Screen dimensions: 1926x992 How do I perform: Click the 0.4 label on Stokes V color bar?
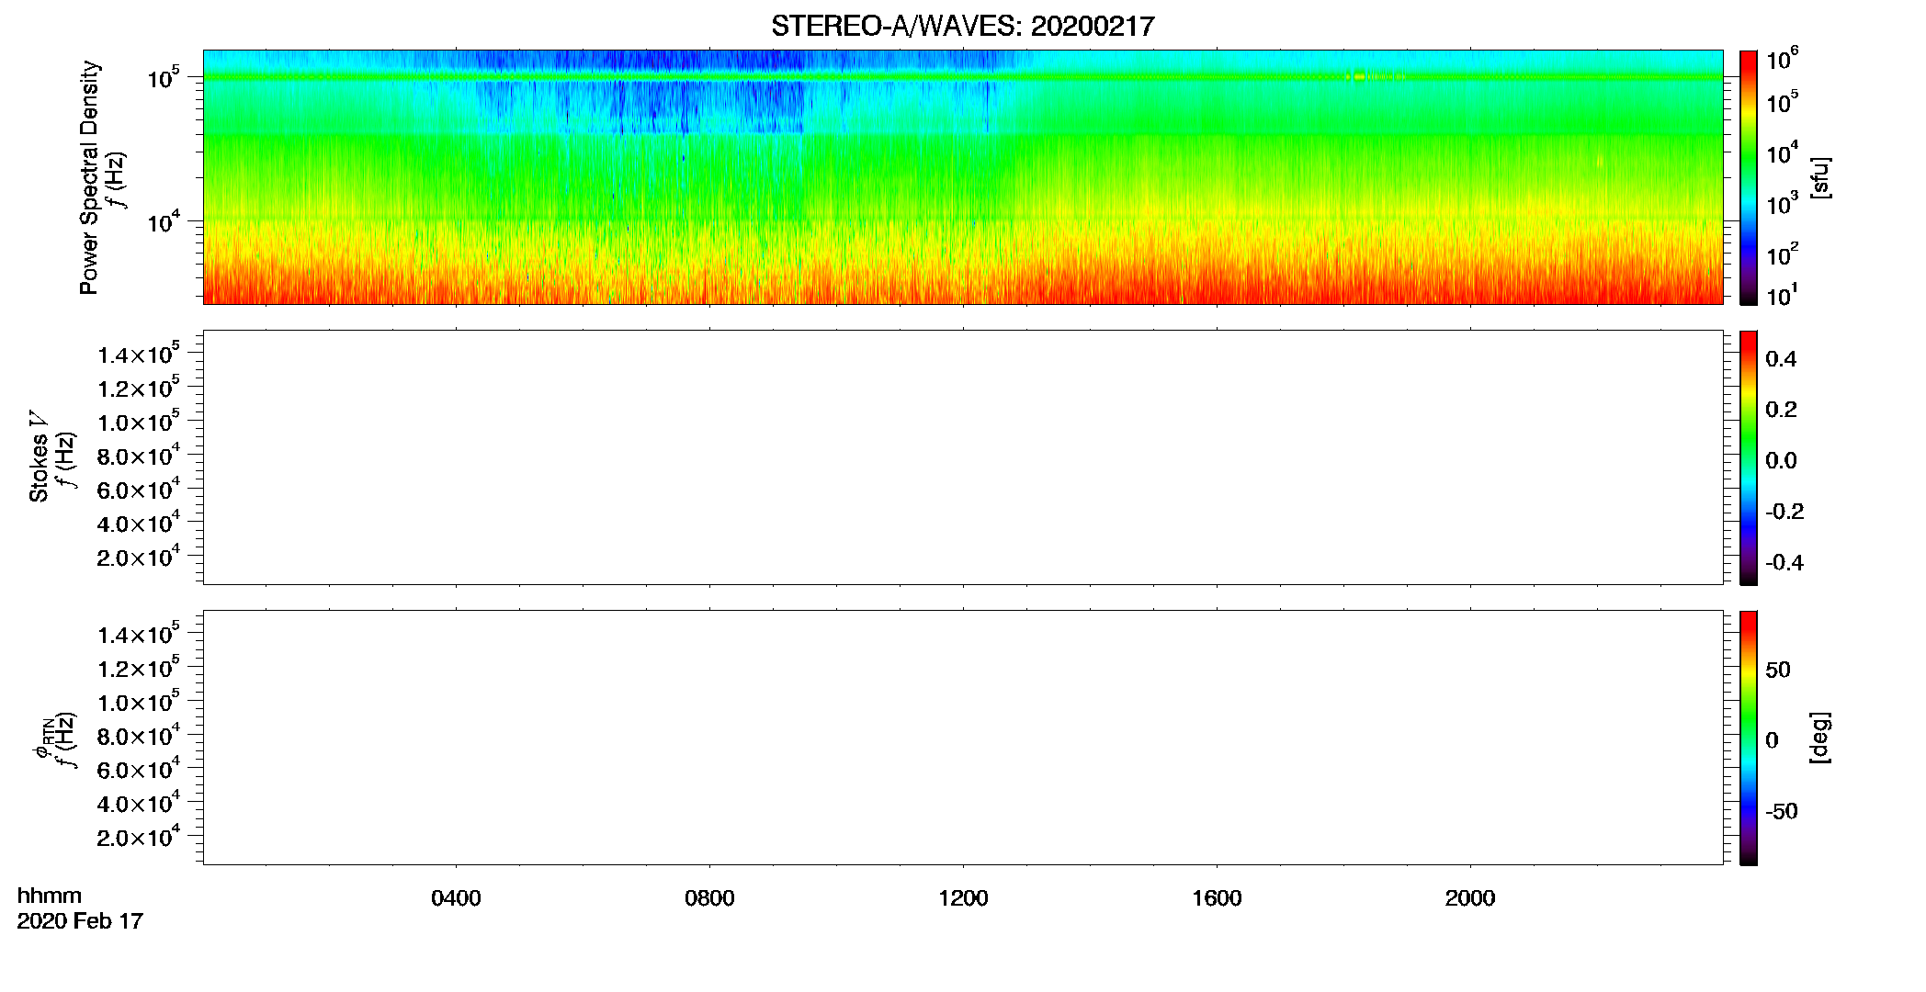click(1781, 359)
